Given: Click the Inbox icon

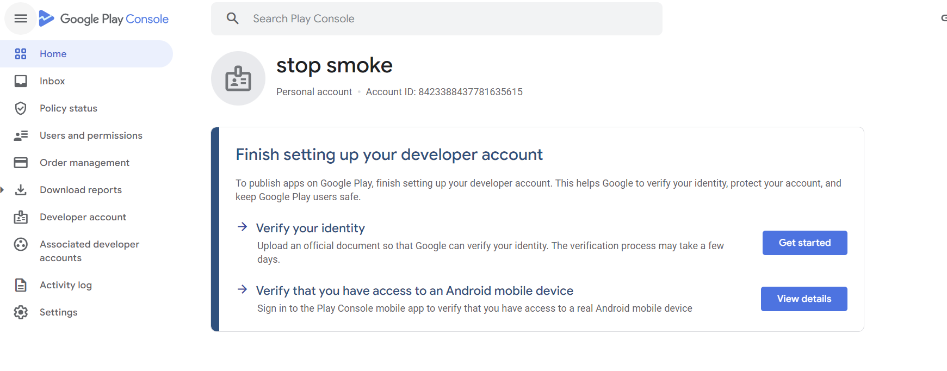Looking at the screenshot, I should click(x=21, y=81).
